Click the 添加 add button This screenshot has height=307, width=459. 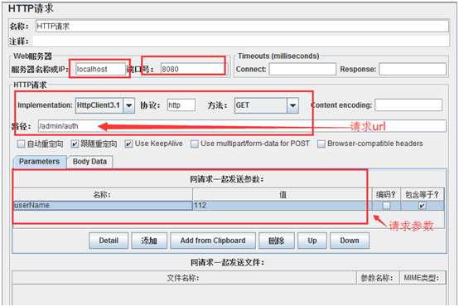(x=149, y=241)
